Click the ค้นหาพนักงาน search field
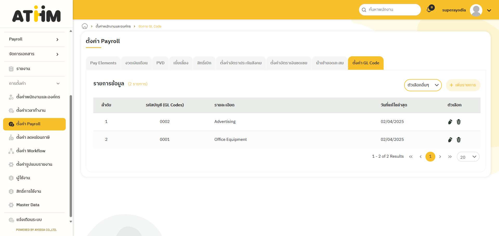Image resolution: width=499 pixels, height=236 pixels. tap(390, 10)
